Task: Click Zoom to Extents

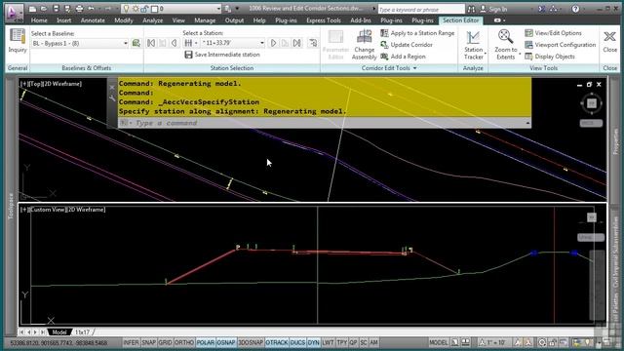Action: 505,45
